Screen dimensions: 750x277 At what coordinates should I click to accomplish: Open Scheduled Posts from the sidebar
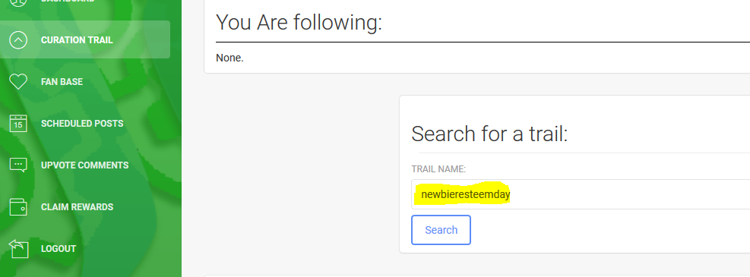[82, 123]
